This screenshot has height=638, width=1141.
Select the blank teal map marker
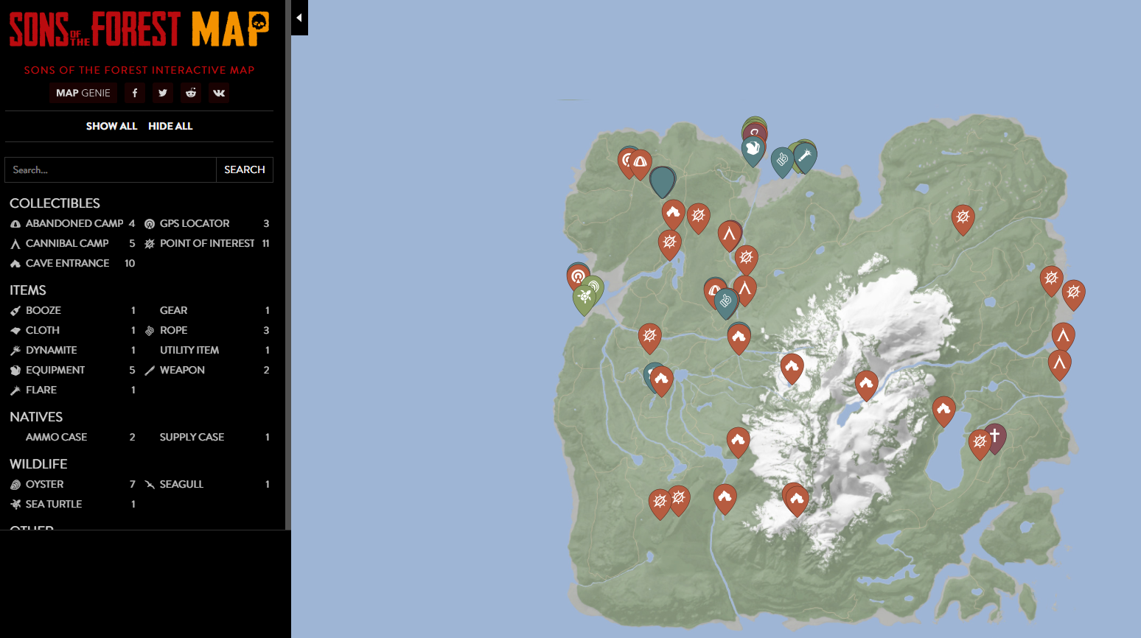point(663,181)
